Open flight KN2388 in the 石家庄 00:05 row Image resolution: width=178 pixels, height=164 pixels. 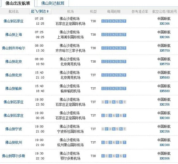(x=165, y=118)
